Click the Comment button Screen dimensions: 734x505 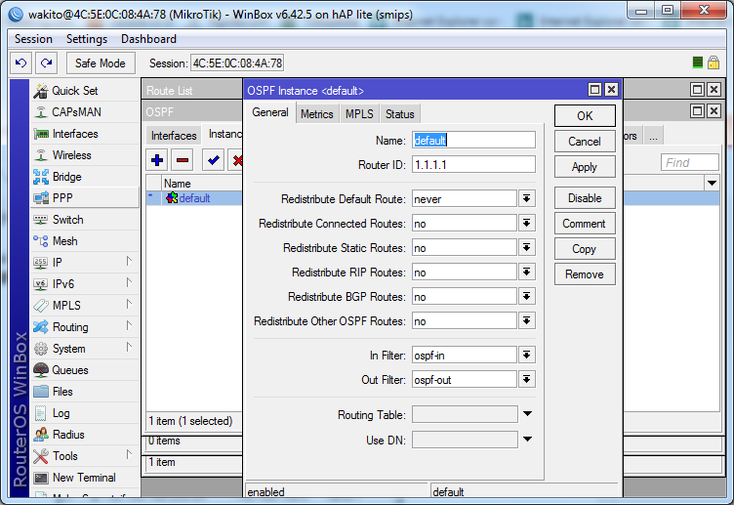pyautogui.click(x=585, y=224)
